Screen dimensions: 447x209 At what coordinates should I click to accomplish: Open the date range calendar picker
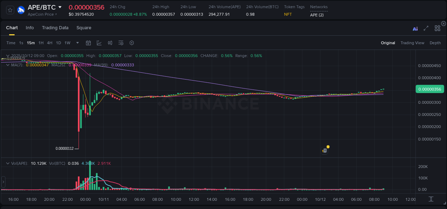pyautogui.click(x=88, y=43)
